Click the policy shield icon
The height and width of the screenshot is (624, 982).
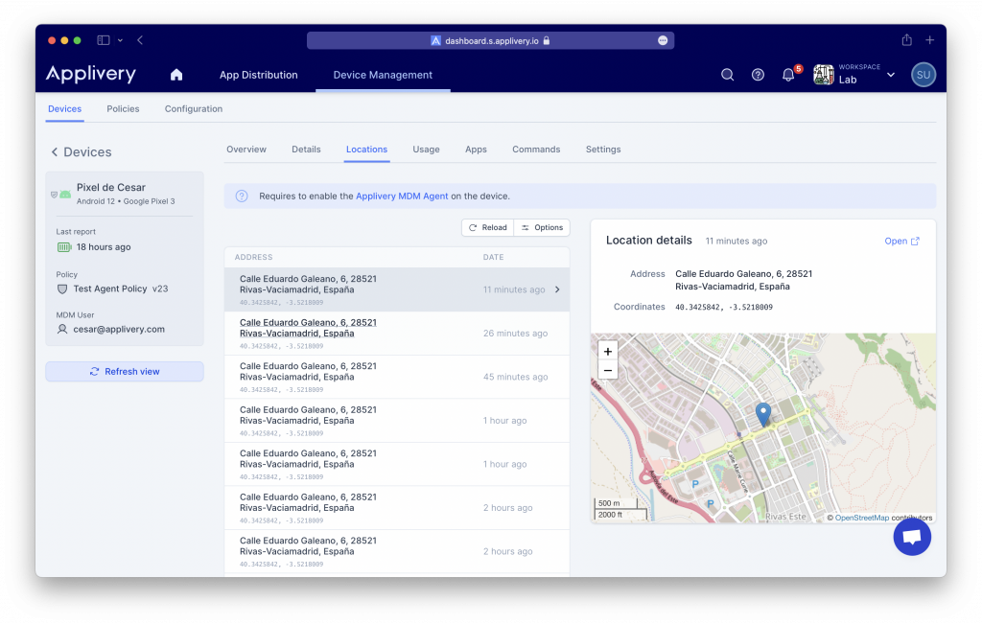click(62, 289)
